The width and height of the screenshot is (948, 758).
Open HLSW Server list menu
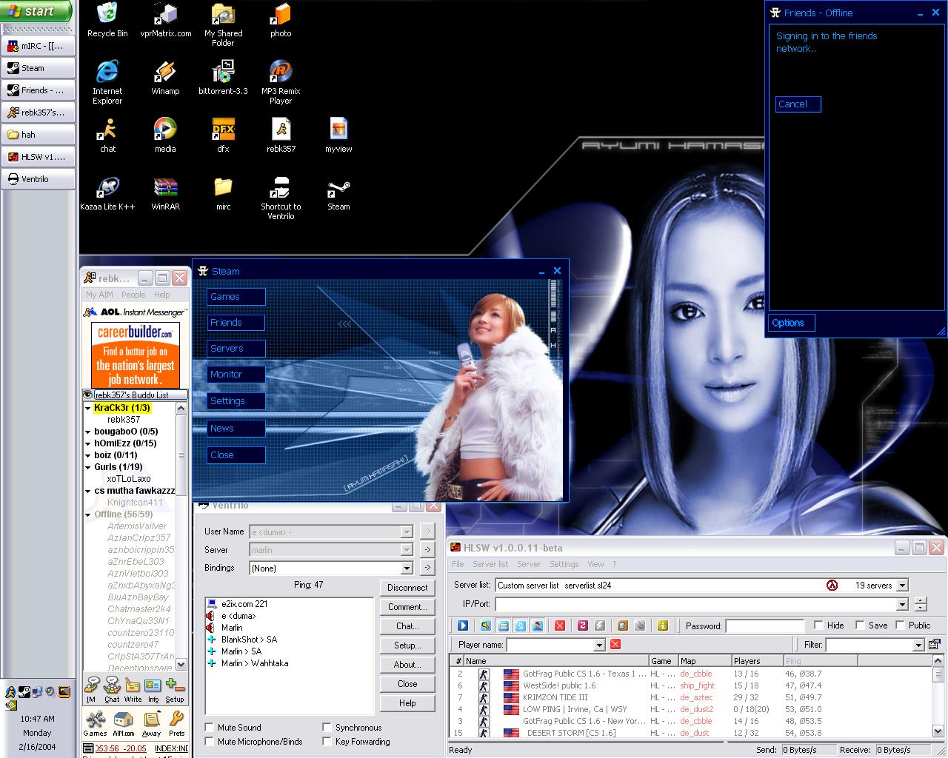click(x=490, y=564)
